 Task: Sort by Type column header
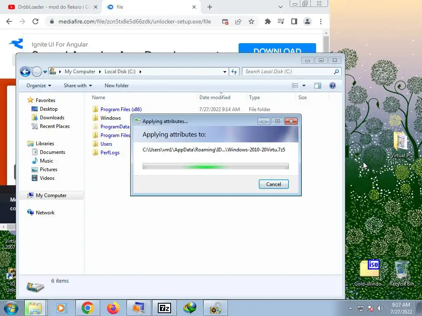[254, 98]
